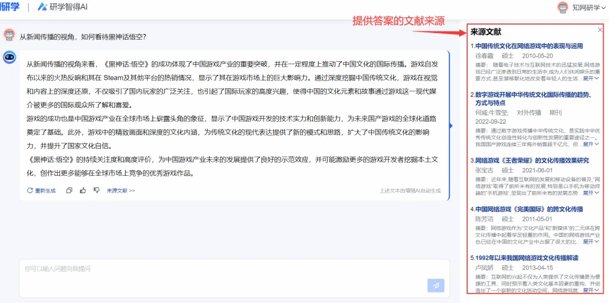Viewport: 609px width, 303px height.
Task: Click the send message paper plane button
Action: coord(435,286)
